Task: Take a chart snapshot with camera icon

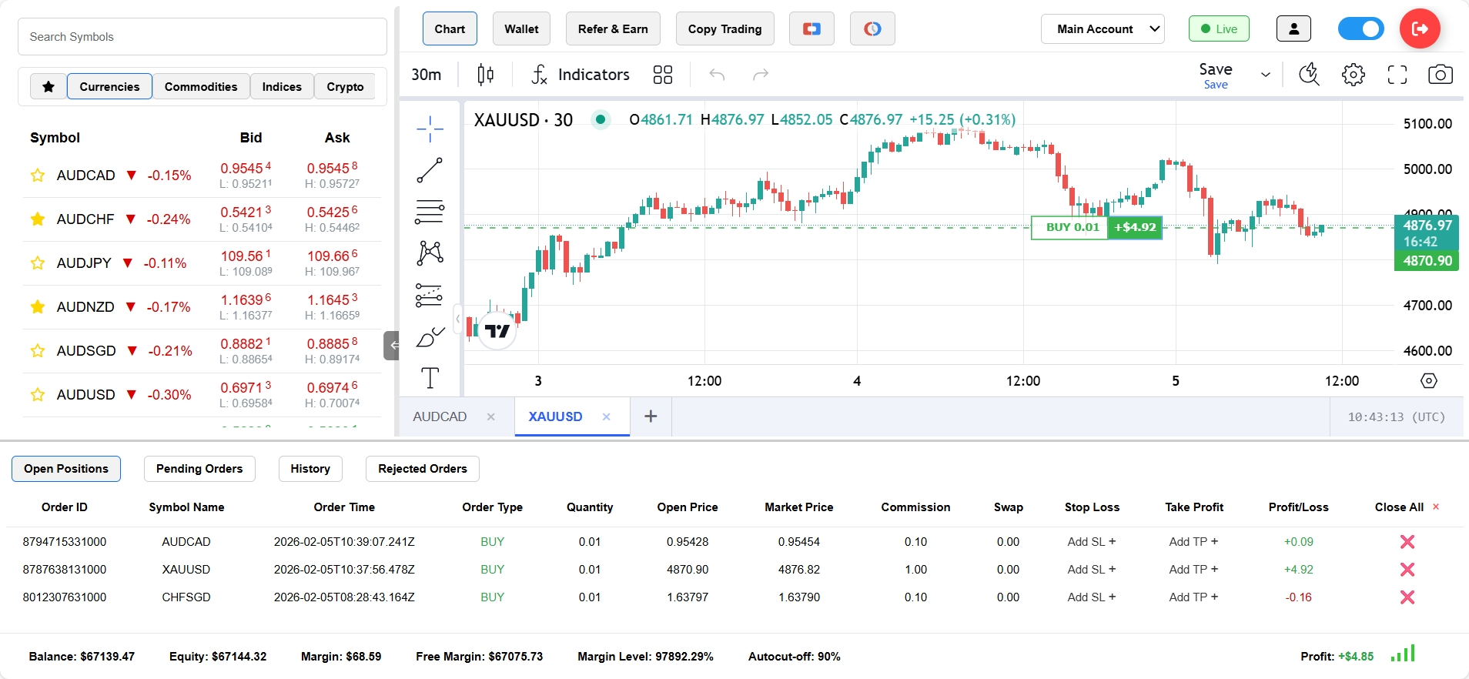Action: click(1440, 75)
